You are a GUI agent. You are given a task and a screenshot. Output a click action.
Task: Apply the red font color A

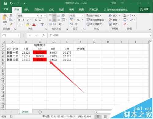34,24
